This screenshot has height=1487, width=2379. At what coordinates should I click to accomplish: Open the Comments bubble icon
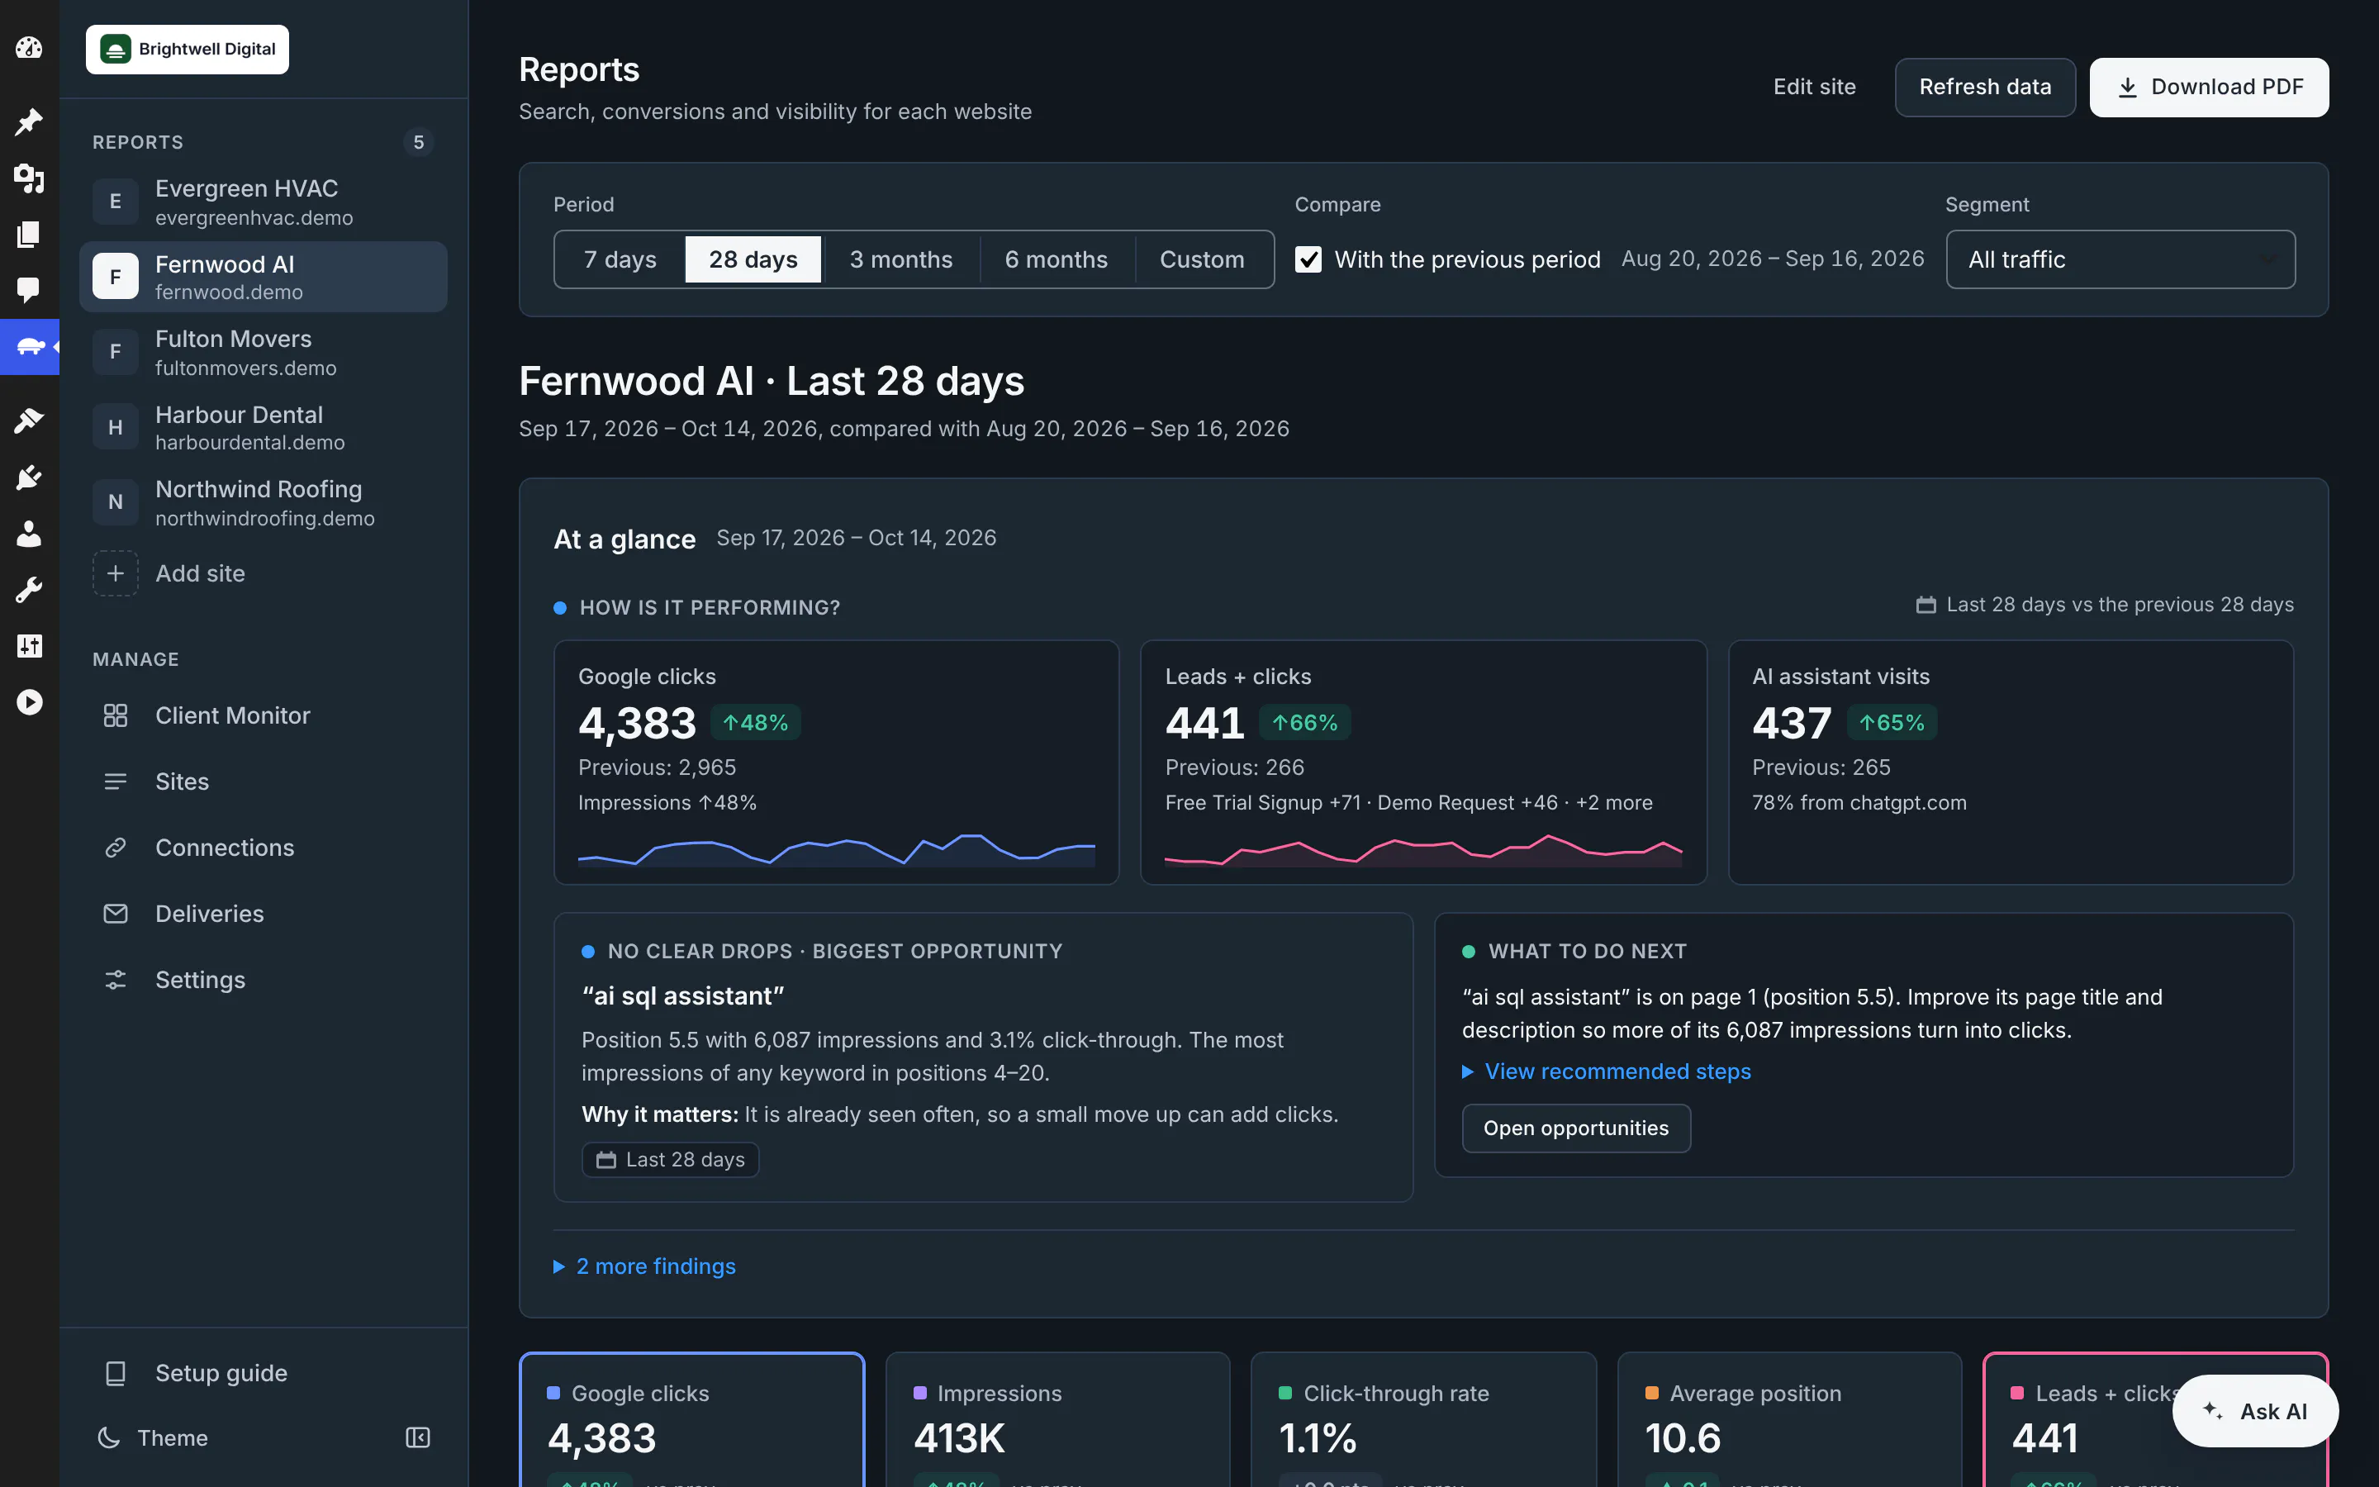tap(29, 289)
